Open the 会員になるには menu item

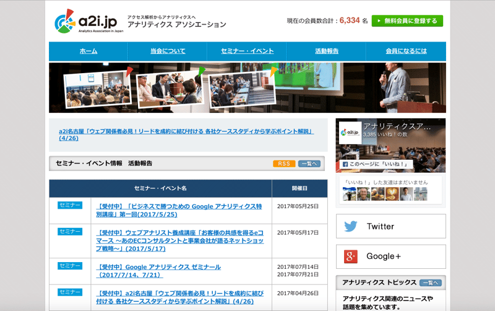click(x=407, y=51)
